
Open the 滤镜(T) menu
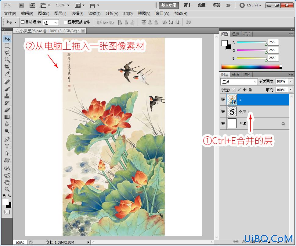pos(94,14)
